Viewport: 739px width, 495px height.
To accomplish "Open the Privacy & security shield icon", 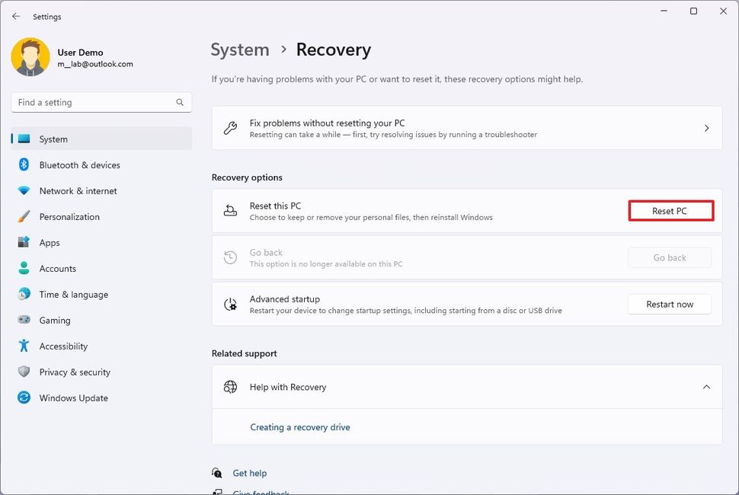I will [24, 372].
